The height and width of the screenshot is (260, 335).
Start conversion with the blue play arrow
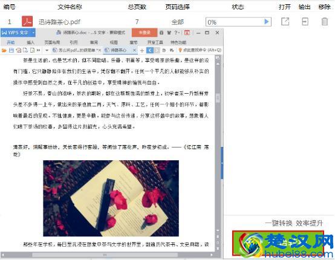[267, 22]
